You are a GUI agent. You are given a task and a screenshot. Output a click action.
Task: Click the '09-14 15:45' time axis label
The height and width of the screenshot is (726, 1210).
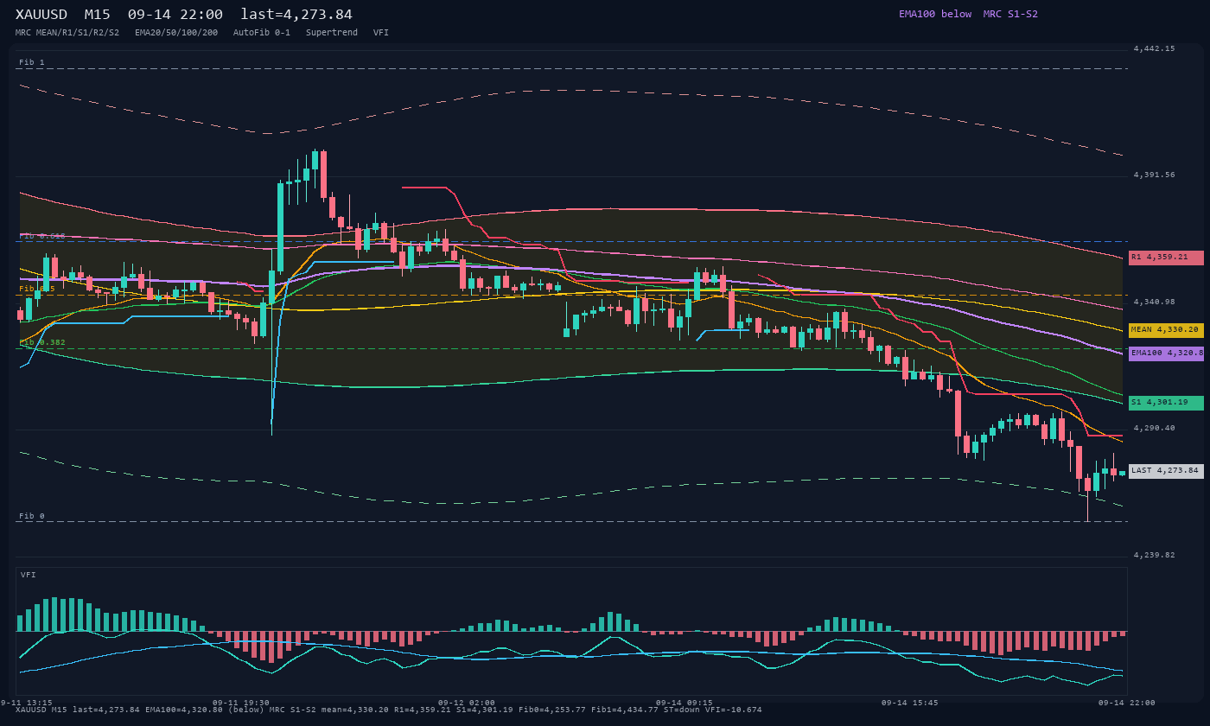[x=910, y=703]
